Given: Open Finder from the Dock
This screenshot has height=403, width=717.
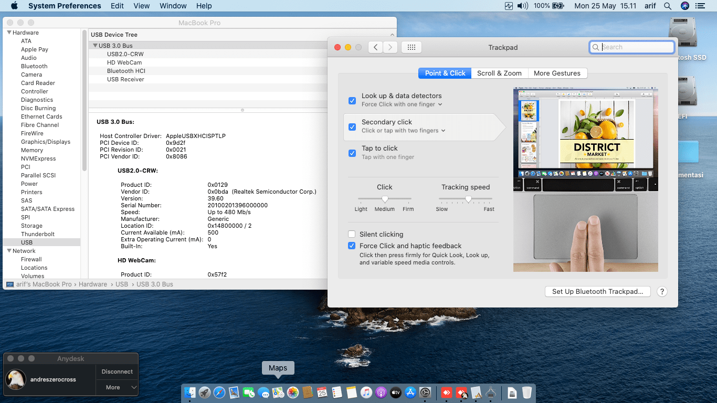Looking at the screenshot, I should coord(189,393).
